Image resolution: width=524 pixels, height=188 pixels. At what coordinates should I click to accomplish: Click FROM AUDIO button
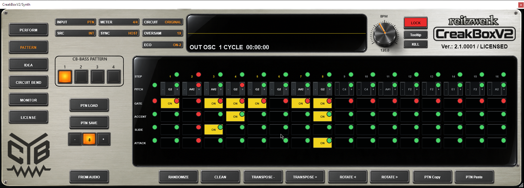click(89, 177)
